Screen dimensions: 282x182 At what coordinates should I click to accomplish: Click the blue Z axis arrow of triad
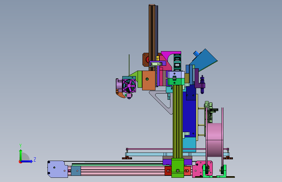tap(27, 161)
